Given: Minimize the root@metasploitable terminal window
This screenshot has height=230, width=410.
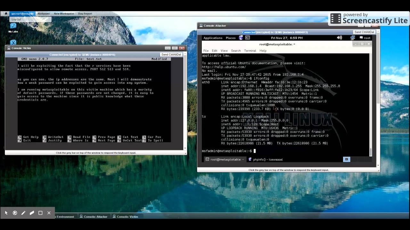Looking at the screenshot, I should [x=356, y=44].
